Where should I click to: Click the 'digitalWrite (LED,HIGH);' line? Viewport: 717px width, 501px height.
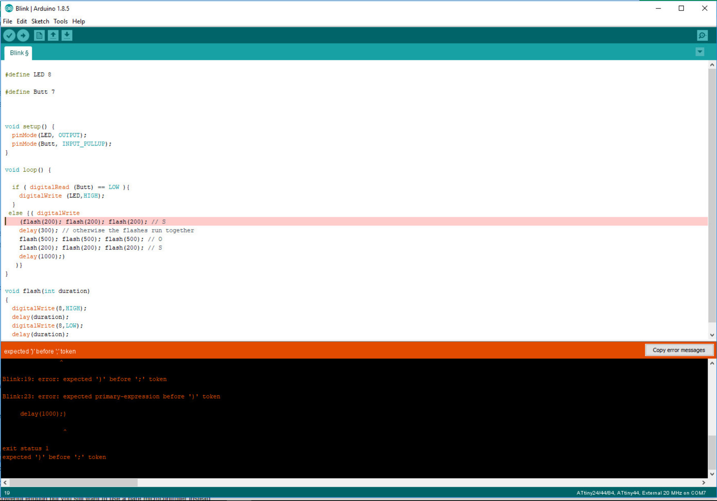click(x=62, y=196)
